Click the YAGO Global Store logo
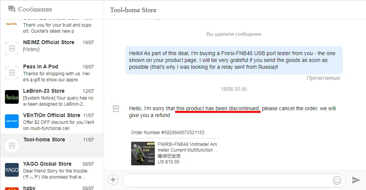 pos(12,170)
